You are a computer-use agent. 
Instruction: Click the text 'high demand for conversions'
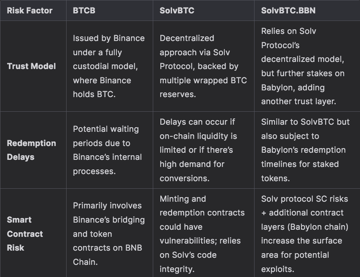192,171
